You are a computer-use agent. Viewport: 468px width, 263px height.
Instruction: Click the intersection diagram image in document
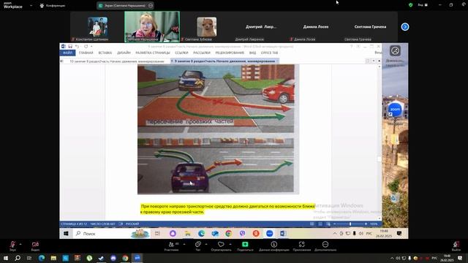pos(216,99)
